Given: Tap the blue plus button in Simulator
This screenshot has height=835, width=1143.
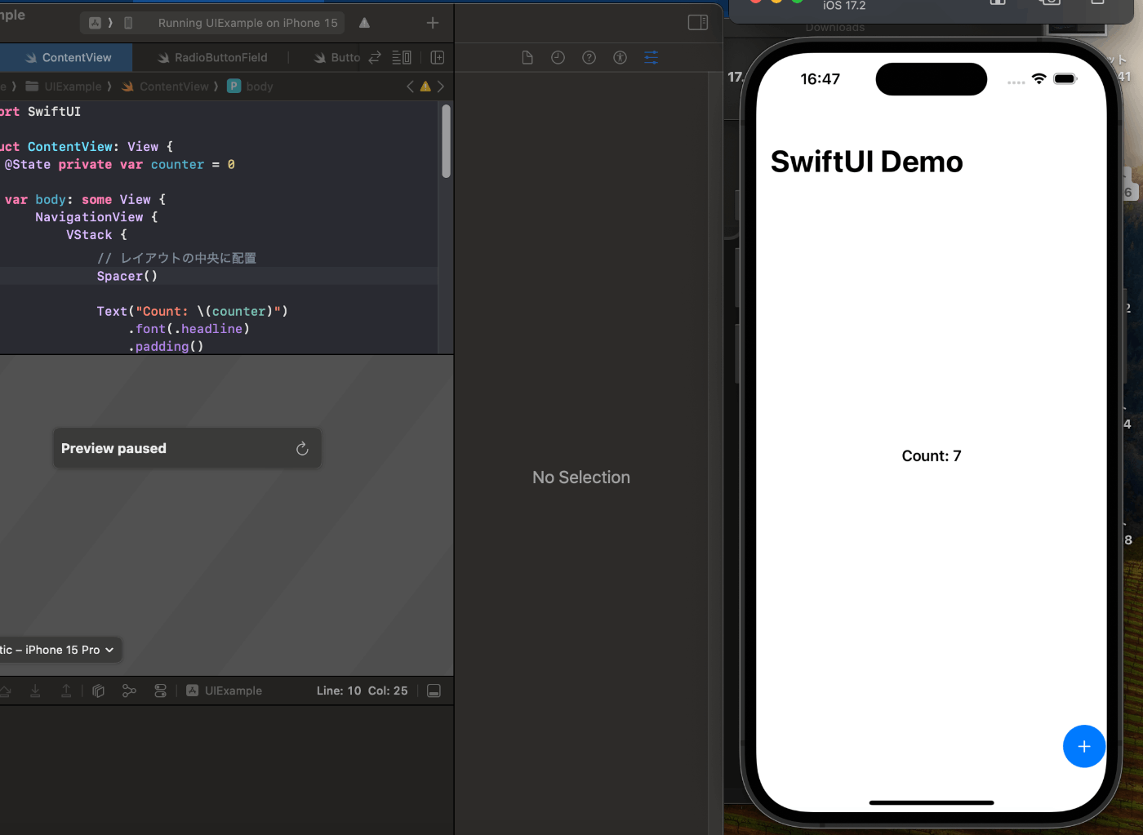Looking at the screenshot, I should point(1084,746).
